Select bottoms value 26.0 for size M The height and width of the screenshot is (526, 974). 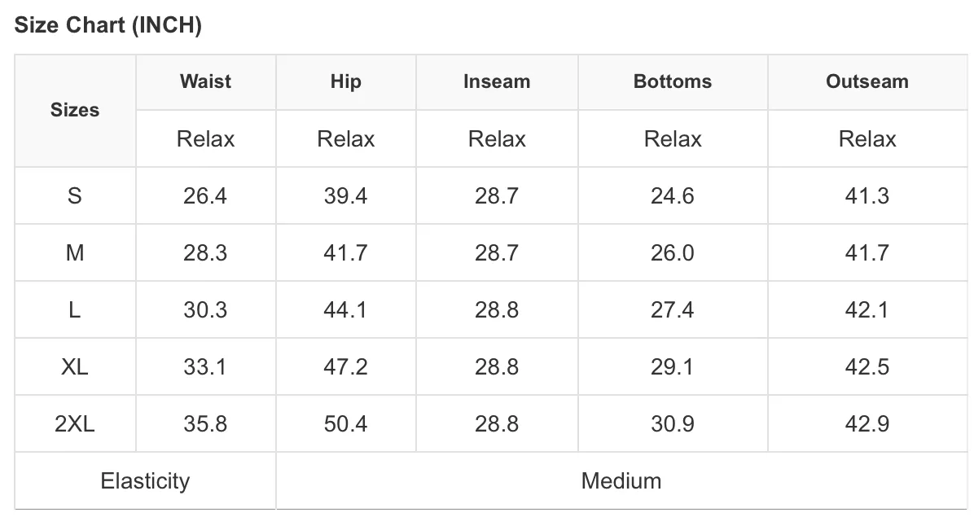pos(673,252)
